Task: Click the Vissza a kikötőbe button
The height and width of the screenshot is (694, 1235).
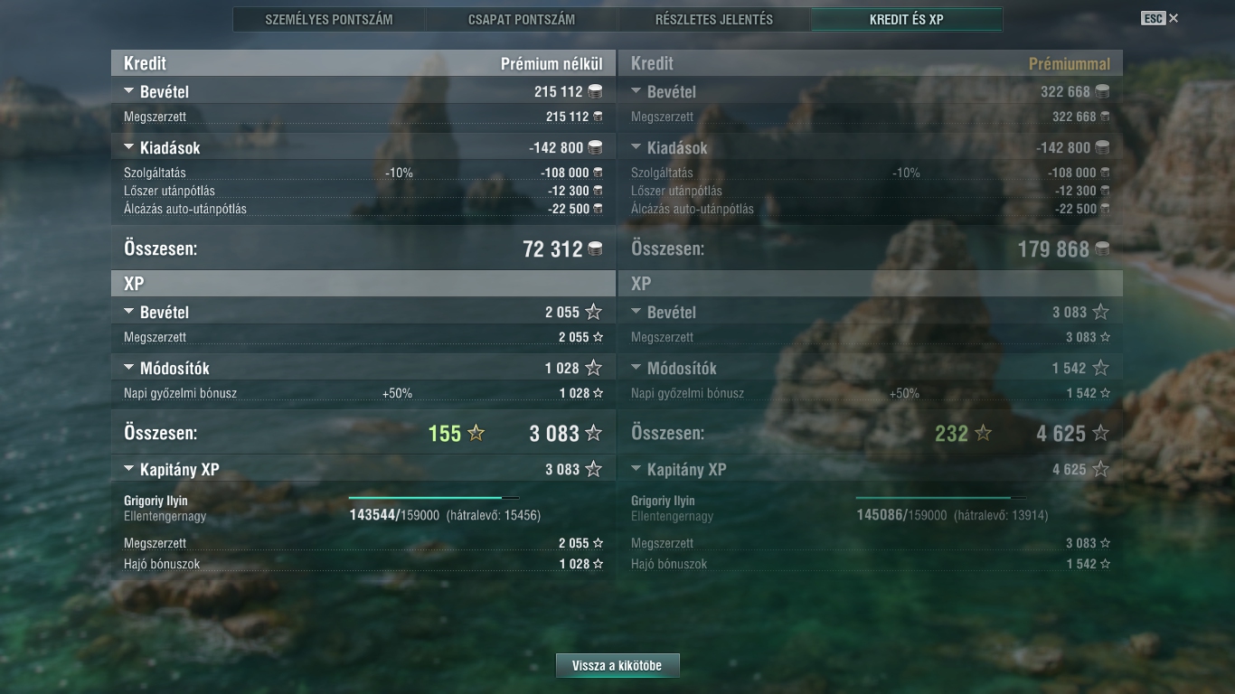Action: pos(617,666)
